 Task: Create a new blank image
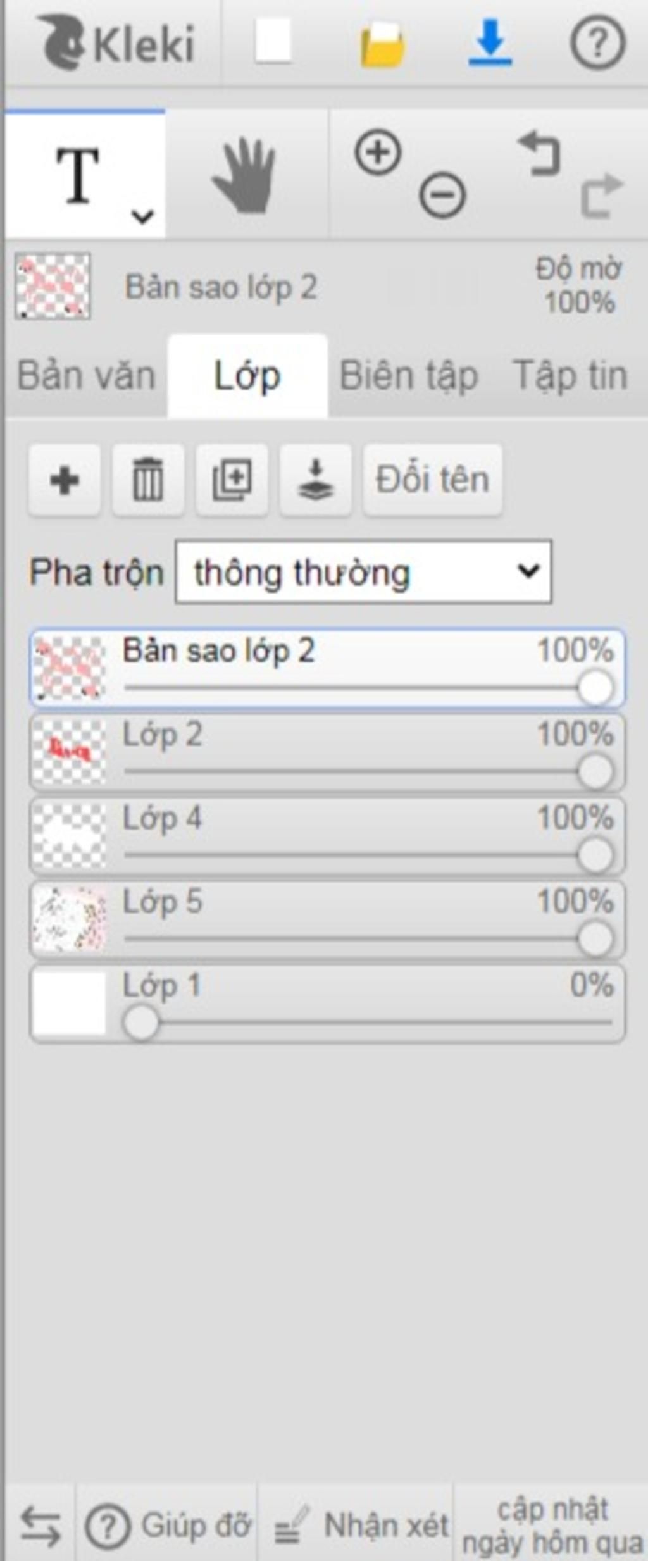(x=273, y=41)
